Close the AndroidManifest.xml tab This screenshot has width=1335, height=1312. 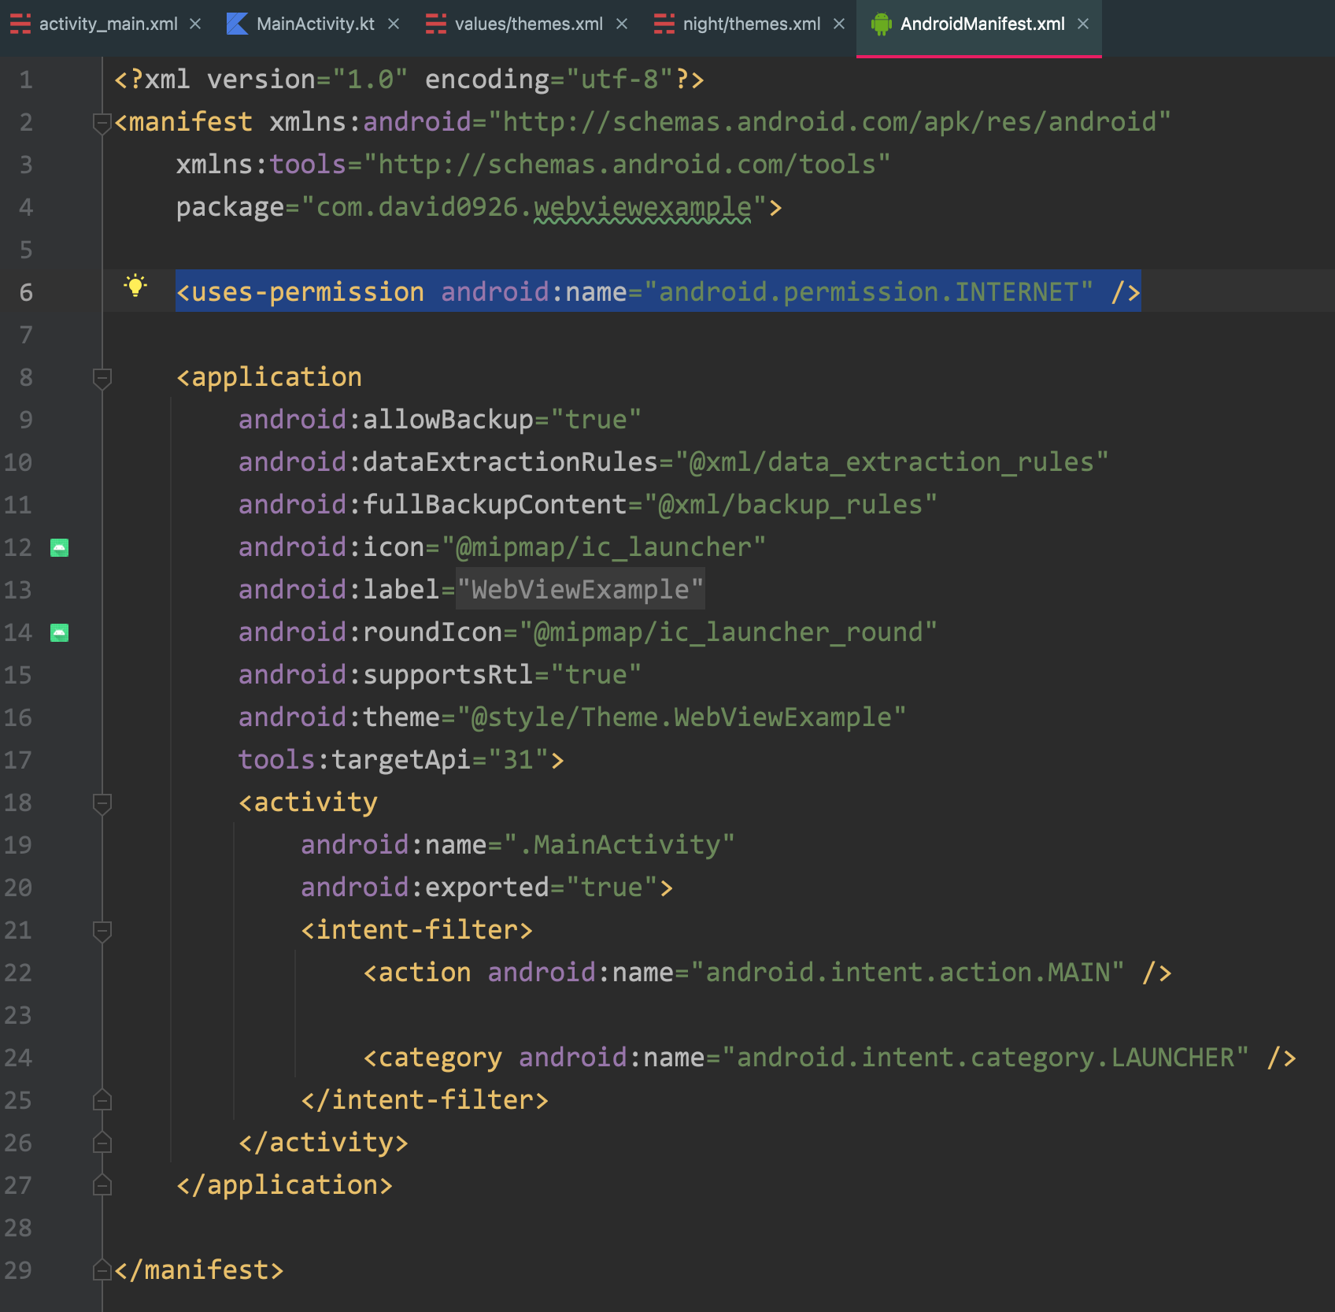[x=1083, y=24]
